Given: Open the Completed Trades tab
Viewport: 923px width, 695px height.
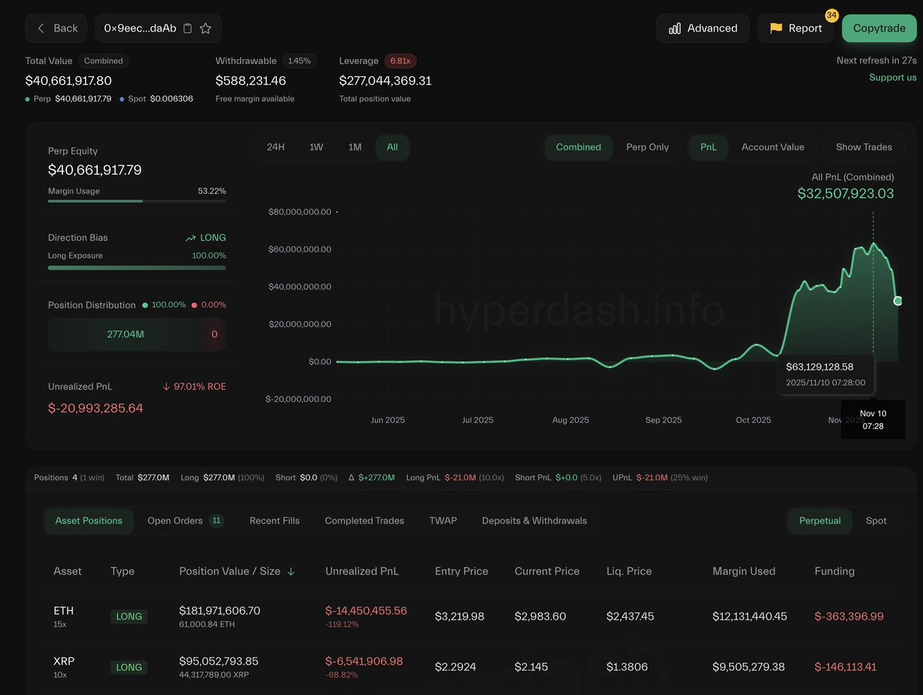Looking at the screenshot, I should pos(364,521).
